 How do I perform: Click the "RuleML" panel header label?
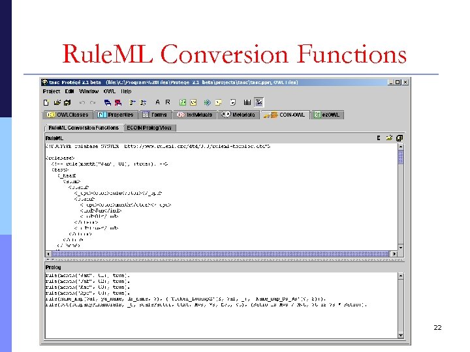coord(54,138)
